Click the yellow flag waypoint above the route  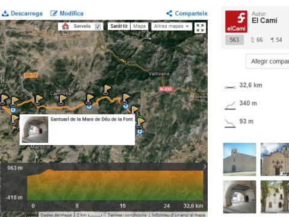click(107, 90)
